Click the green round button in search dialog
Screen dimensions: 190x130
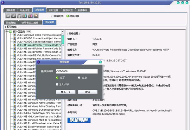click(x=100, y=62)
